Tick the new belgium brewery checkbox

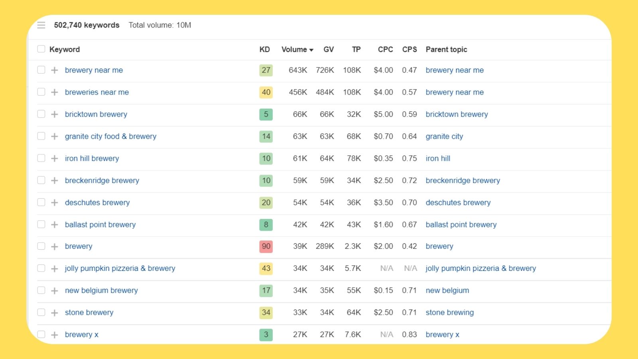[41, 290]
